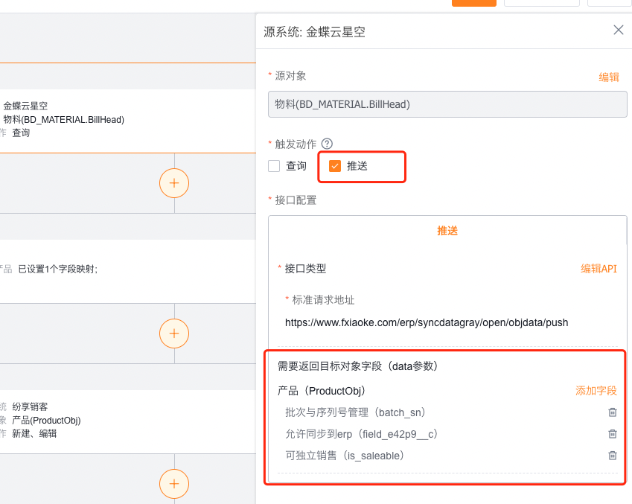This screenshot has width=632, height=504.
Task: Click the help icon next to 触发动作
Action: click(327, 144)
